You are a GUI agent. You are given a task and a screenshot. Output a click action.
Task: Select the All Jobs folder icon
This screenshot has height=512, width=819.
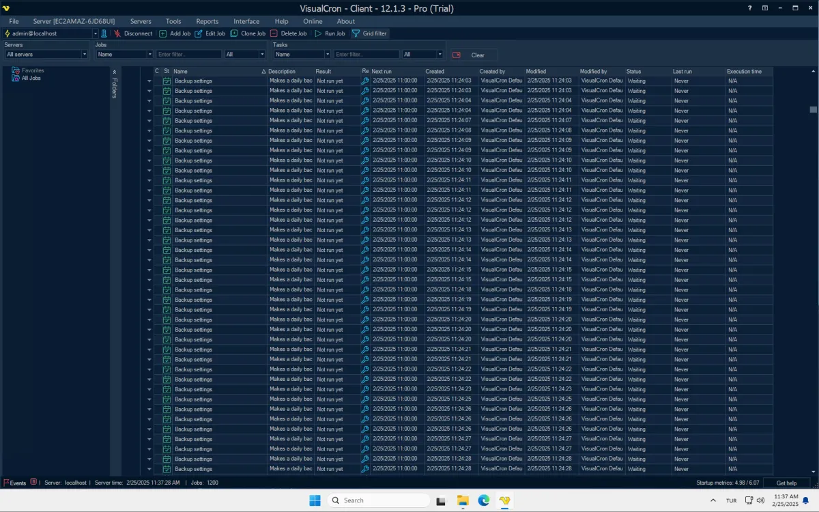(16, 79)
